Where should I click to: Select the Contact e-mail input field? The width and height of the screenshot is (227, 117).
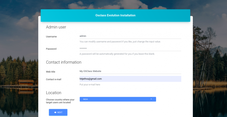click(x=130, y=79)
